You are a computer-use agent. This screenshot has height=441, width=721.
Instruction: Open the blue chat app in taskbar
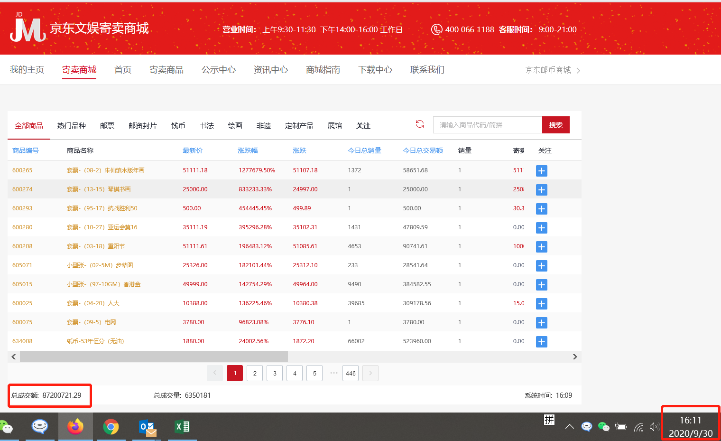(x=40, y=426)
